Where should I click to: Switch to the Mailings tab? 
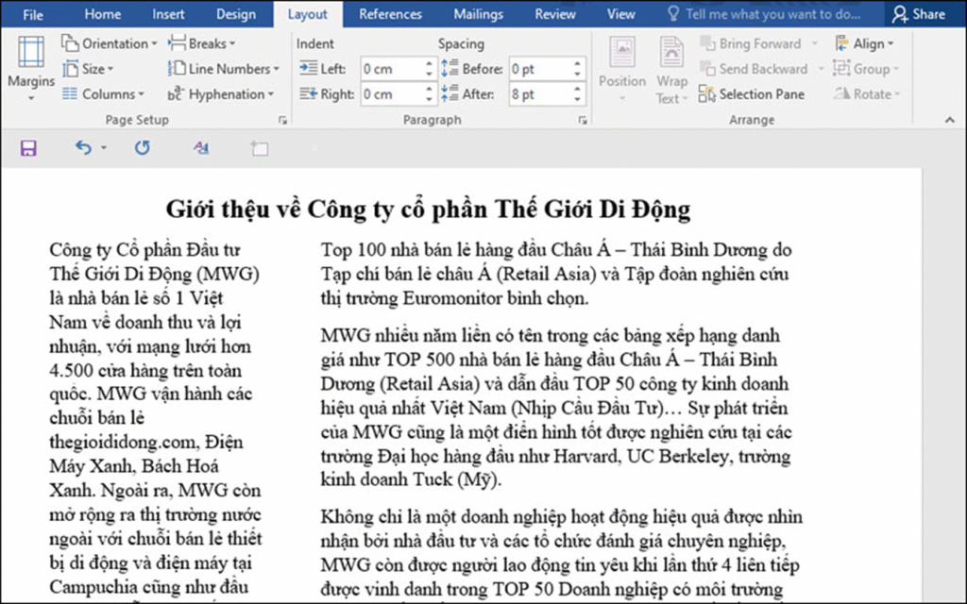tap(478, 14)
